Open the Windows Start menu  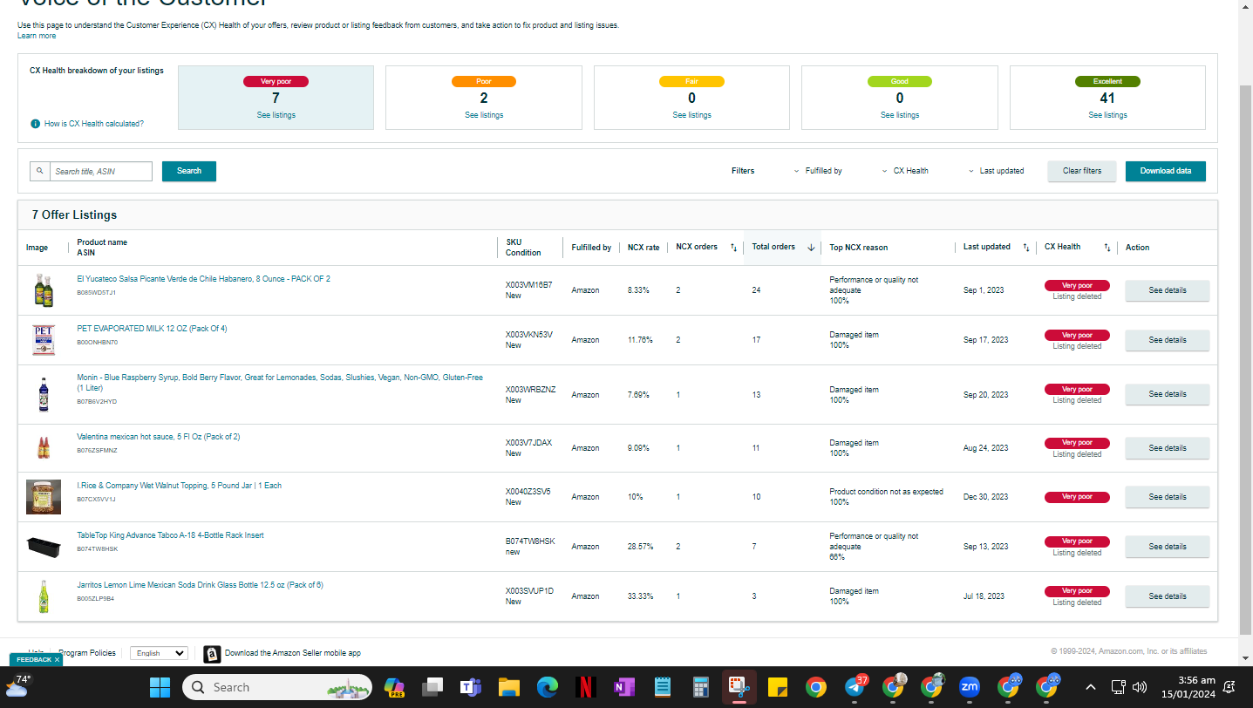[160, 687]
